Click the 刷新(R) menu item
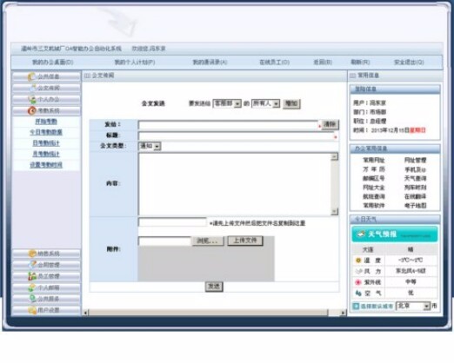This screenshot has width=454, height=363. (x=360, y=63)
